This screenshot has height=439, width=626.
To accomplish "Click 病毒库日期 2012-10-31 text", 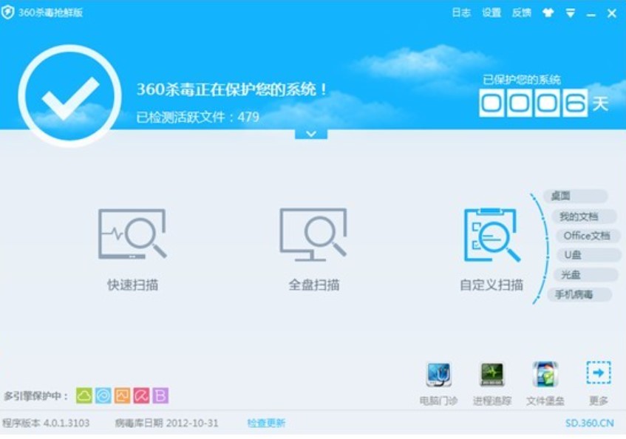I will click(x=166, y=423).
